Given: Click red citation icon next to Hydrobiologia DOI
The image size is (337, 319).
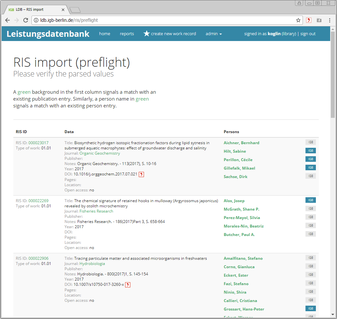Looking at the screenshot, I should (x=128, y=285).
